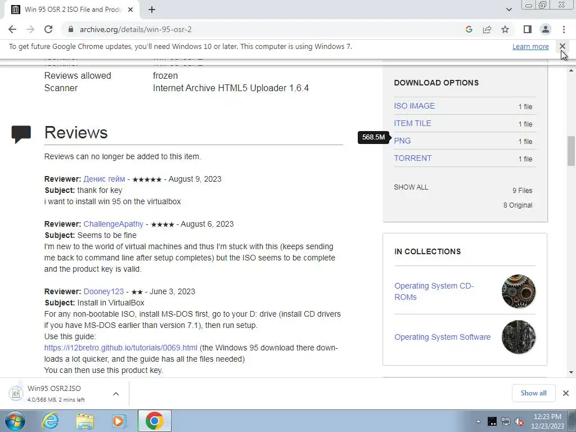Select the Win 95 OSR 2 ISO tab

(73, 10)
